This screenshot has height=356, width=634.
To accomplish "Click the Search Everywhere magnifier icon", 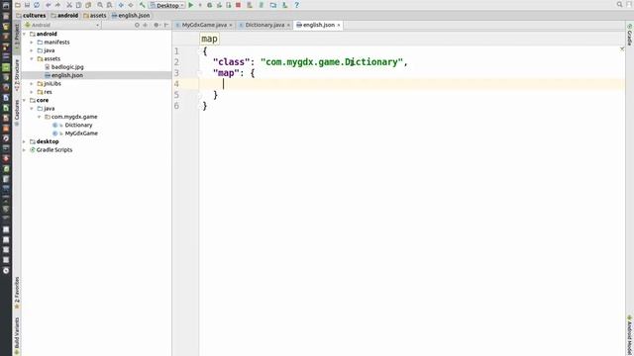I will coord(619,4).
